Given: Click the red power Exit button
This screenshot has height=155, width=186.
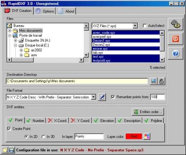Looking at the screenshot, I should (176, 39).
